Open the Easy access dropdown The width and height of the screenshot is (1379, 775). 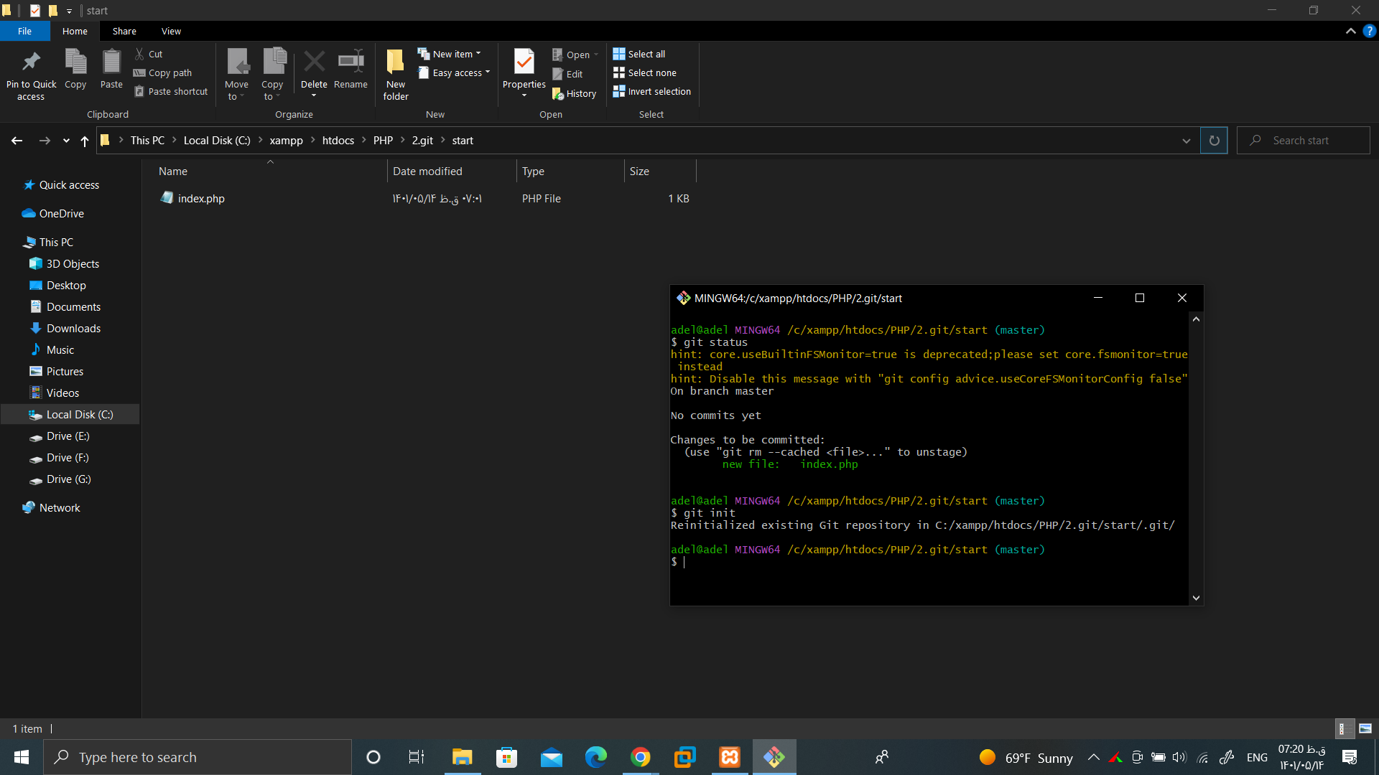(455, 72)
